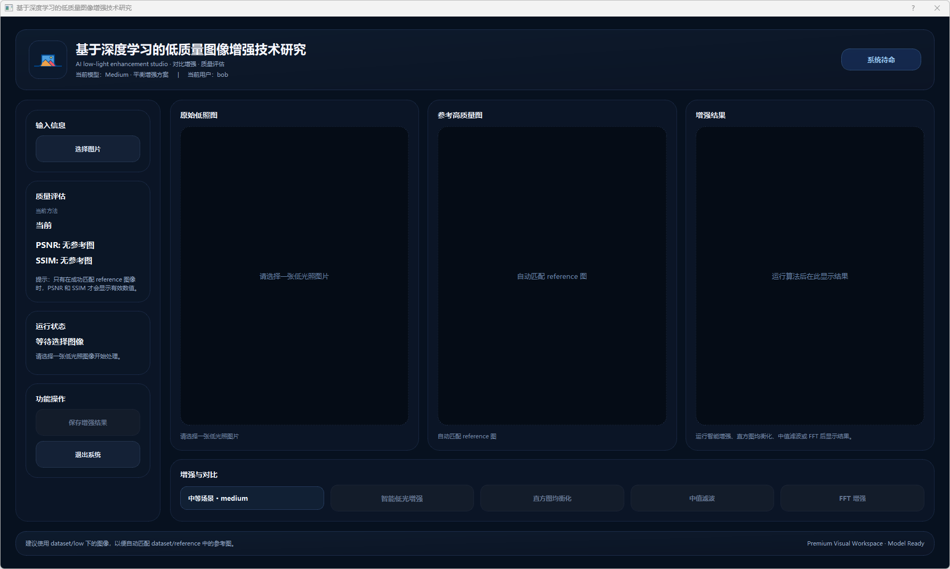This screenshot has height=569, width=950.
Task: Run 智能低光增强 enhancement
Action: pos(402,498)
